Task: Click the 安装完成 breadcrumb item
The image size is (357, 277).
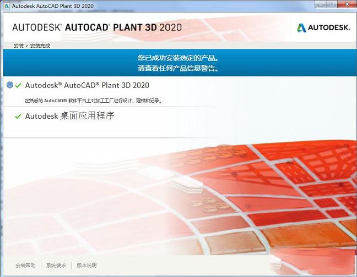Action: [x=40, y=46]
